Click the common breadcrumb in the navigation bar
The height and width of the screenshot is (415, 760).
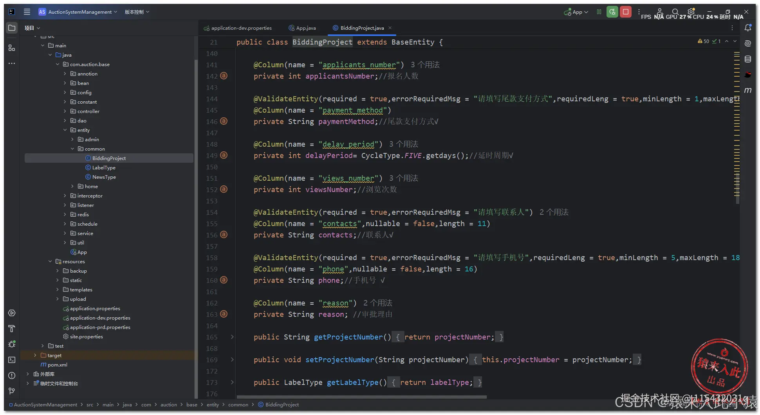tap(238, 404)
